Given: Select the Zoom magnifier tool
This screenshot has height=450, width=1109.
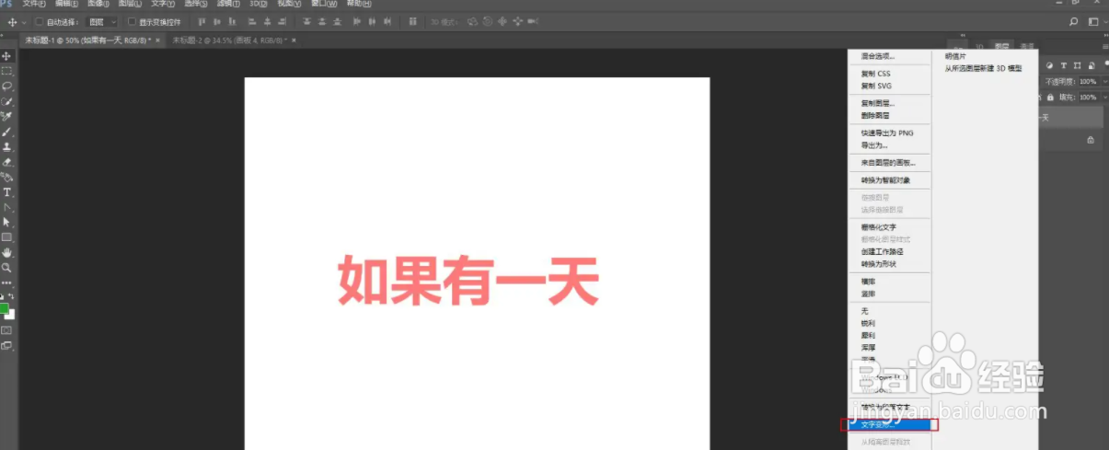Looking at the screenshot, I should (x=7, y=267).
